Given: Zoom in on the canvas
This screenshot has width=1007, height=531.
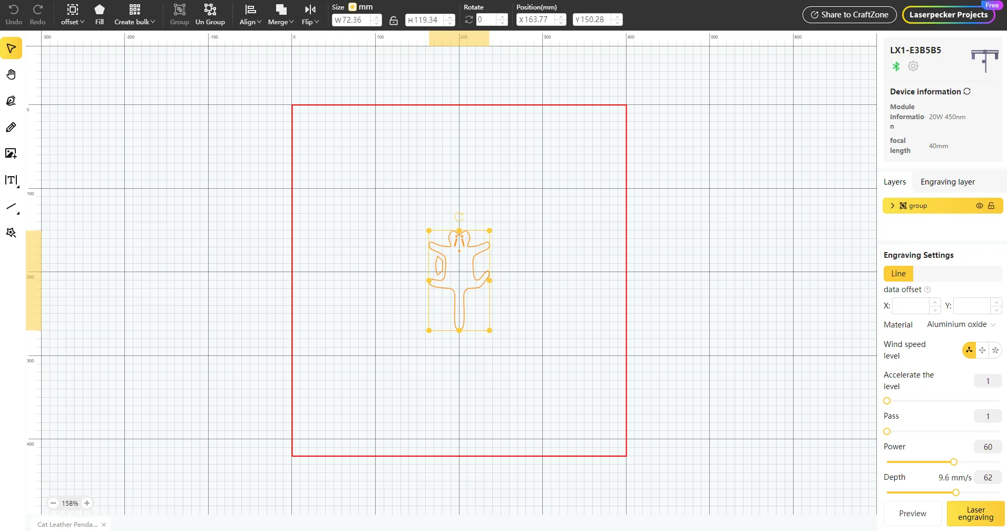Looking at the screenshot, I should 87,503.
